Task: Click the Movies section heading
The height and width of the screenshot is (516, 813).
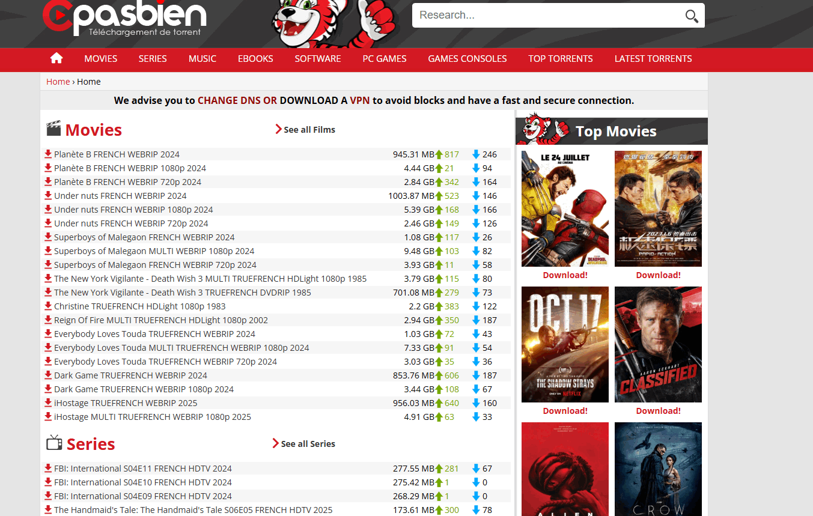Action: (x=93, y=130)
